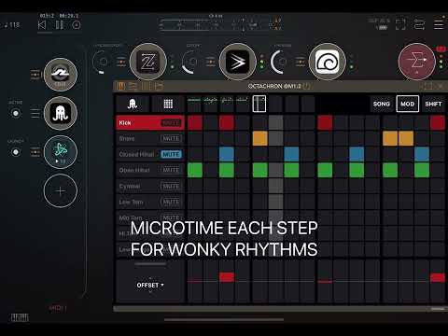The image size is (448, 336).
Task: Click the output level meter at top
Action: point(221,25)
